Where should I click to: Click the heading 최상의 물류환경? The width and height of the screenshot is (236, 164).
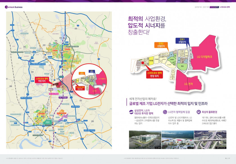click(x=209, y=112)
